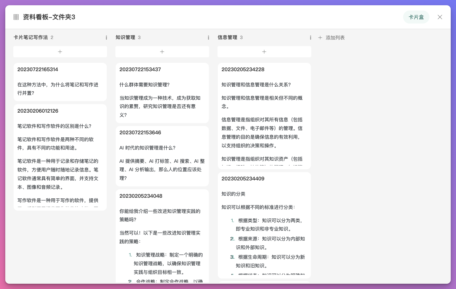
Task: Click text 什么群体需要知识管理?
Action: tap(144, 84)
